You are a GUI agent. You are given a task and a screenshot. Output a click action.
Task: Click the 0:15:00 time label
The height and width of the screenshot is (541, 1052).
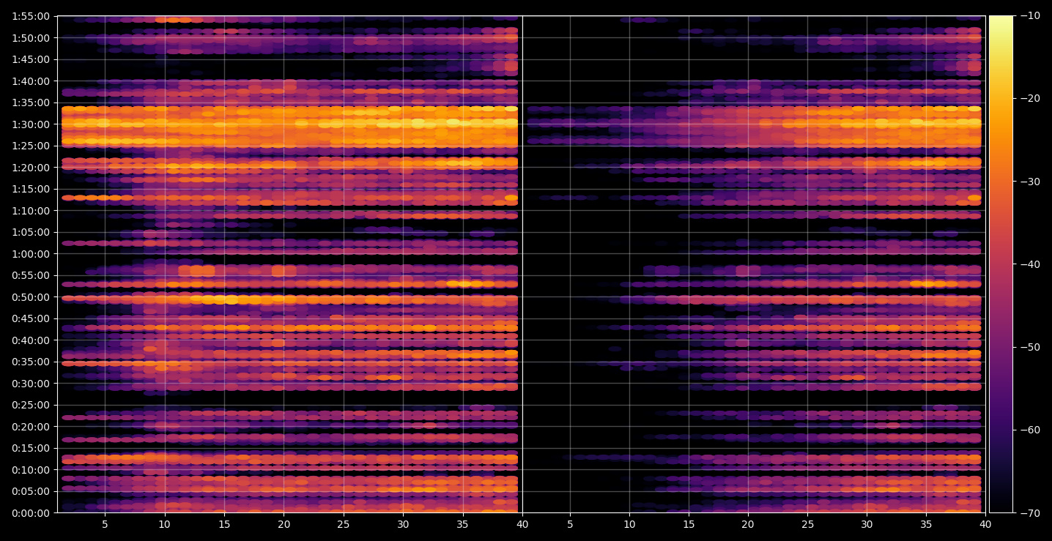31,448
